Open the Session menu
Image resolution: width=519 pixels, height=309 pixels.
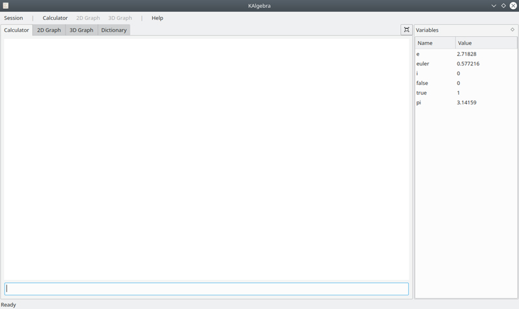[14, 18]
